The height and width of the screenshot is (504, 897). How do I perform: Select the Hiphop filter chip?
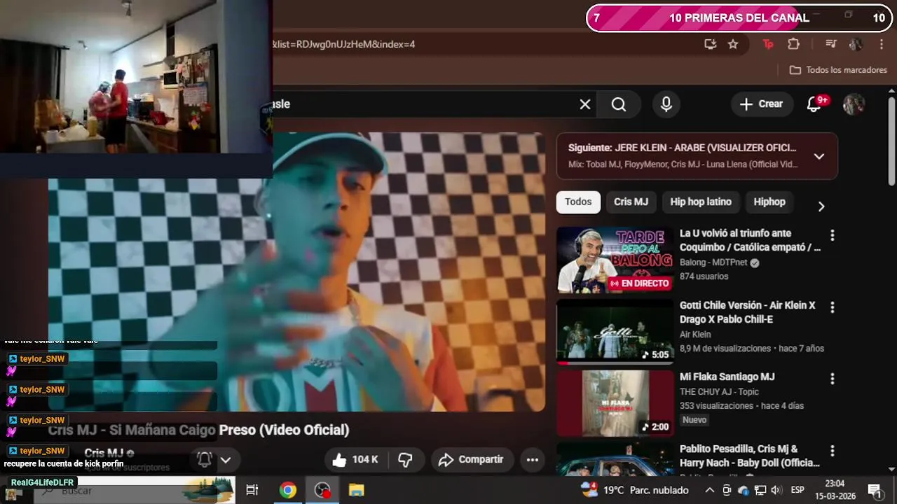click(769, 202)
